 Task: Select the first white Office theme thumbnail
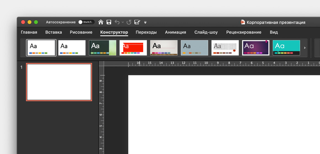click(x=41, y=48)
